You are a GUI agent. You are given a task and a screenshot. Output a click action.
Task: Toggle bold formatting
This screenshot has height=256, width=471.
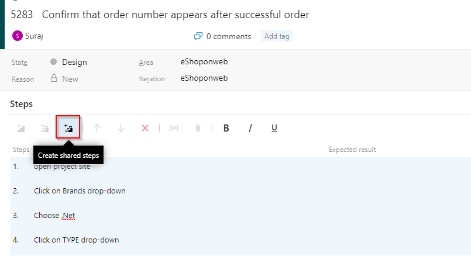[x=226, y=128]
